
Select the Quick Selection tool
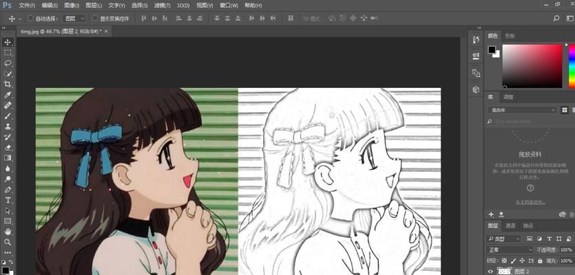pos(8,74)
